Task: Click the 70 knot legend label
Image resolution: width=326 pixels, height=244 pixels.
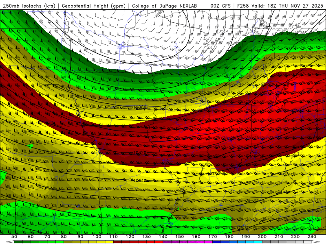Action: pyautogui.click(x=47, y=237)
